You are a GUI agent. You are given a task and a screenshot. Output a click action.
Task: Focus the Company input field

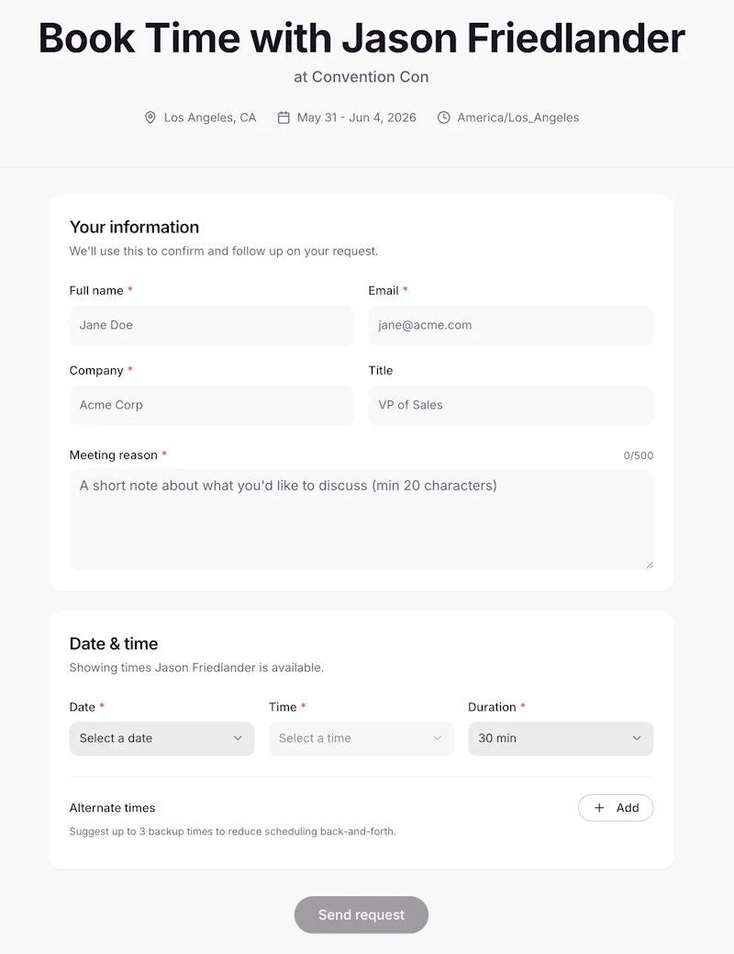pyautogui.click(x=212, y=405)
